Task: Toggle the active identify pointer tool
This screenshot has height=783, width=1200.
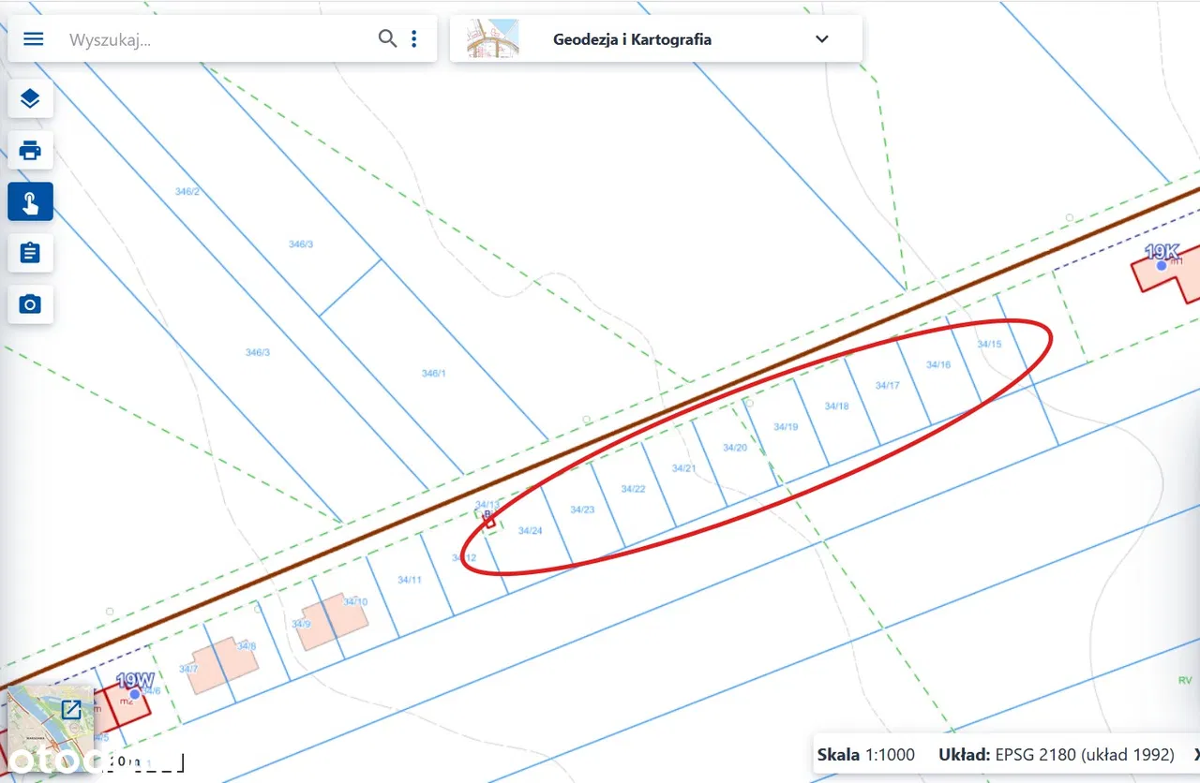Action: click(x=30, y=201)
